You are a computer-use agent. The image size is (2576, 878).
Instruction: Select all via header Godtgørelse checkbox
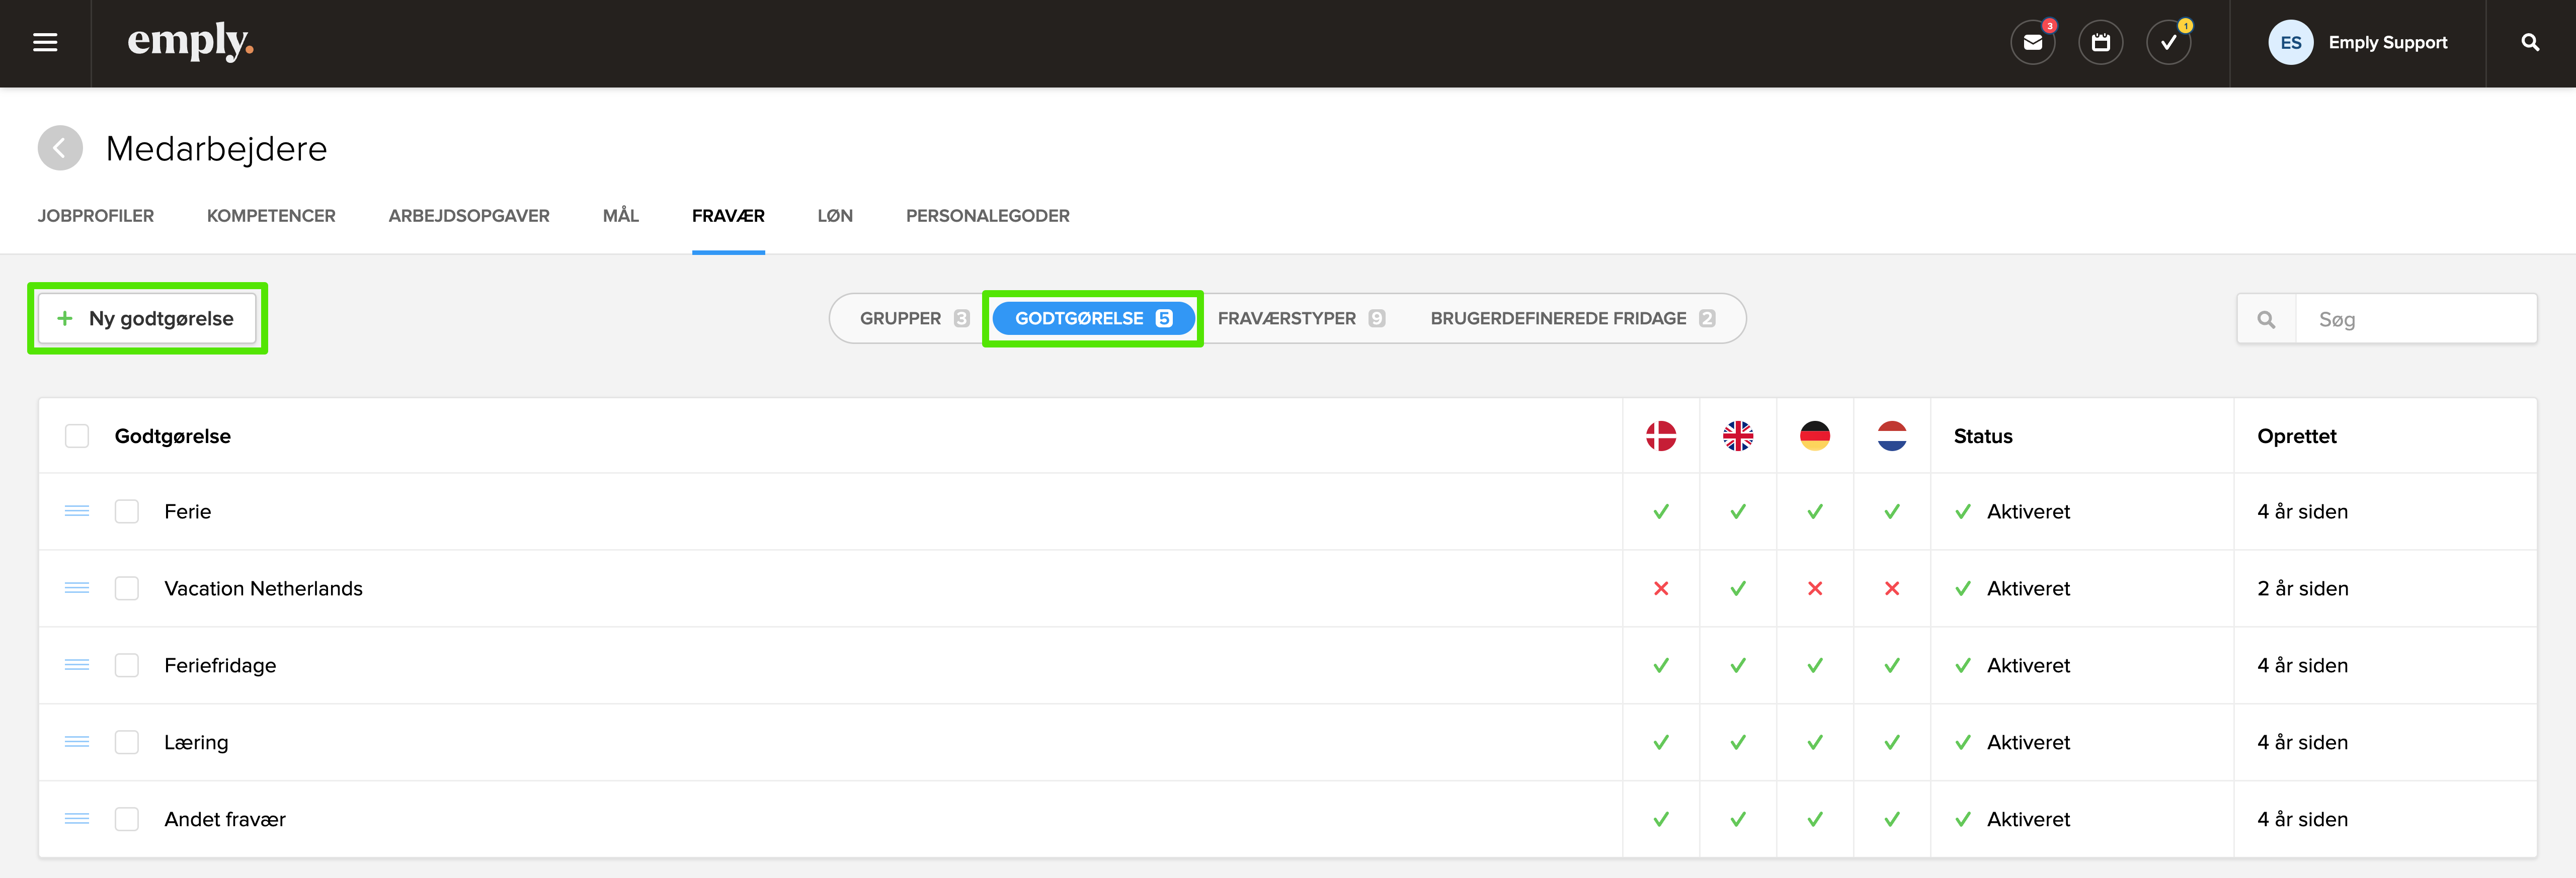(x=77, y=436)
